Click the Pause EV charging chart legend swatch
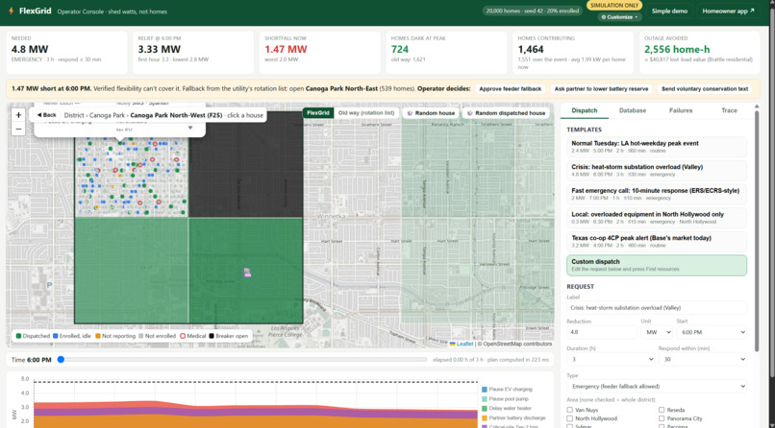 pyautogui.click(x=485, y=389)
